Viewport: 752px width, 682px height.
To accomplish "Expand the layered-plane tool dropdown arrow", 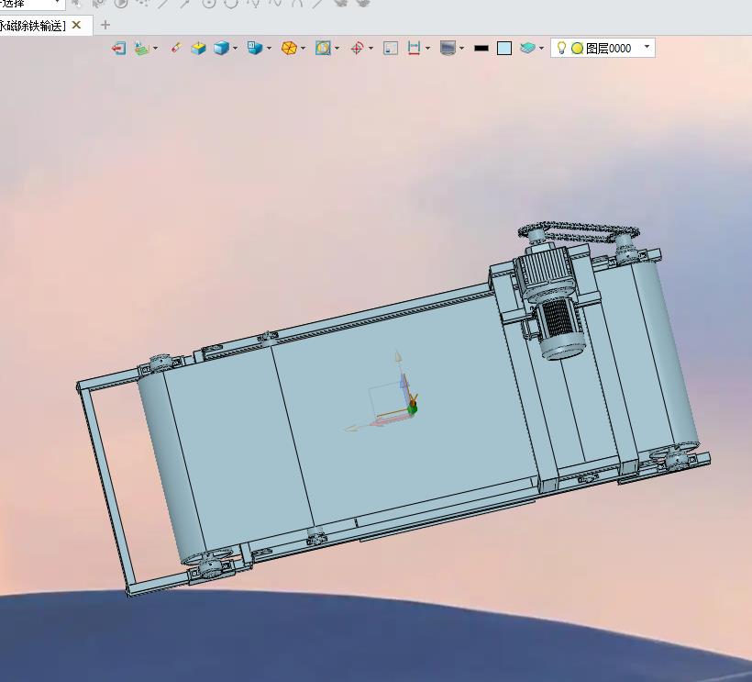I will [155, 48].
